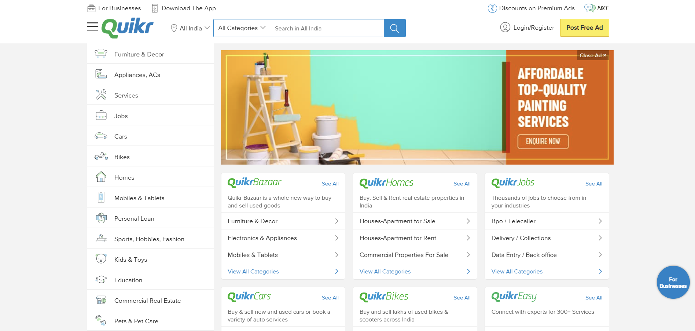Click the Download The App phone icon

pos(155,8)
